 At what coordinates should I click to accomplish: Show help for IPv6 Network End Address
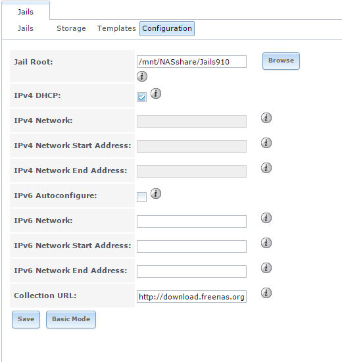[x=266, y=268]
